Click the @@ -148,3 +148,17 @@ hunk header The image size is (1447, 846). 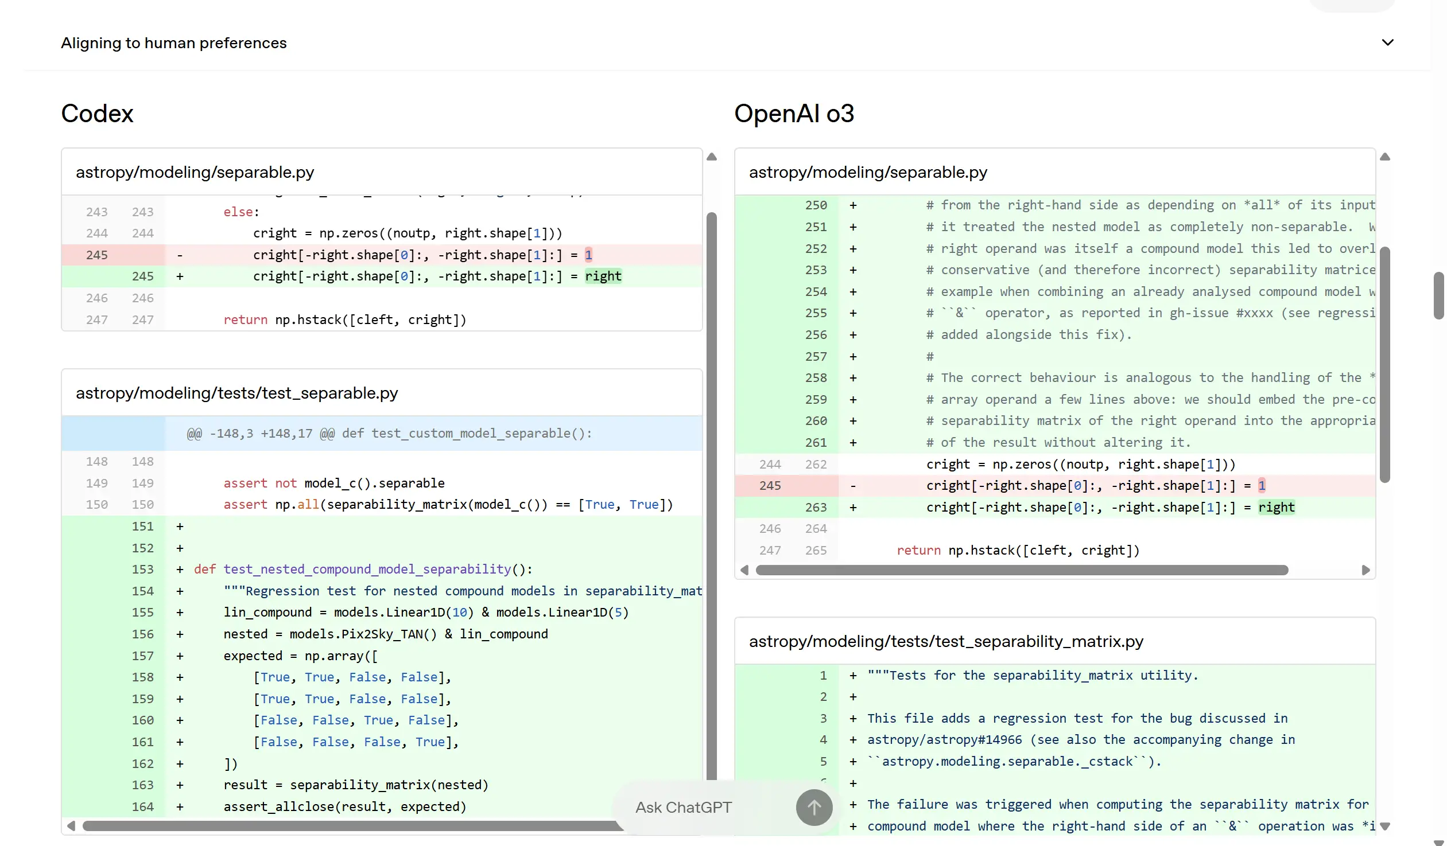click(x=382, y=434)
